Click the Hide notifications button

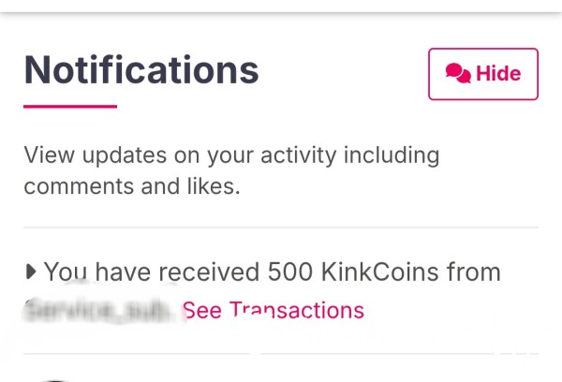pyautogui.click(x=483, y=74)
